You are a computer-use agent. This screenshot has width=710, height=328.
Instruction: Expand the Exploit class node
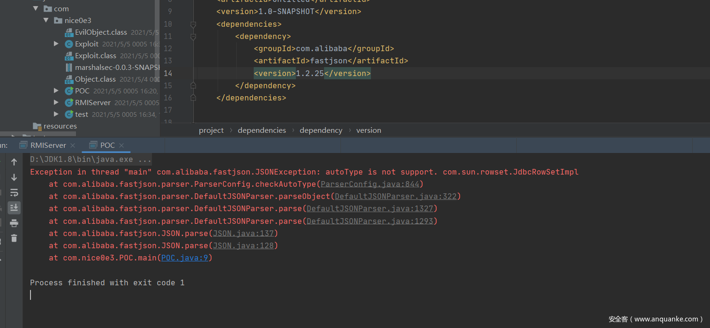click(56, 44)
